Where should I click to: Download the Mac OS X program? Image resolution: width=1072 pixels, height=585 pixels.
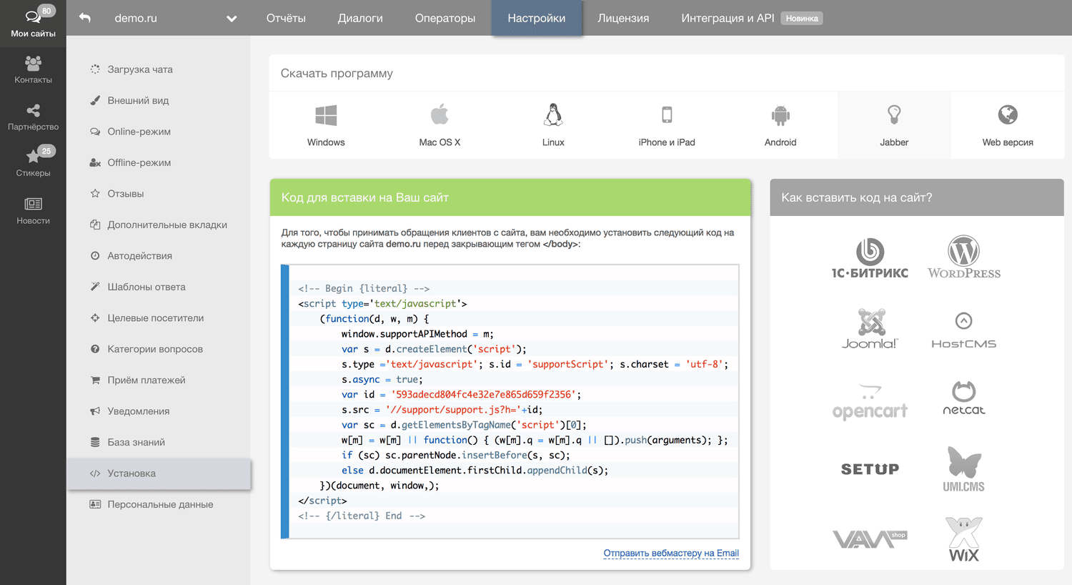[x=440, y=125]
